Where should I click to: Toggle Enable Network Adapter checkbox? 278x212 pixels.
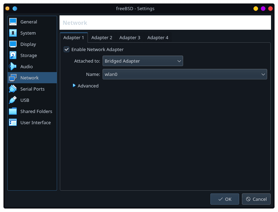tap(67, 49)
